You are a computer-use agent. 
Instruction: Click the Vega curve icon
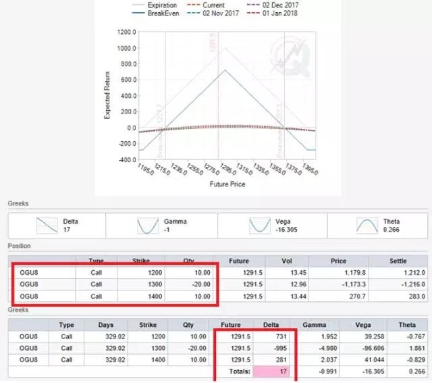(260, 226)
